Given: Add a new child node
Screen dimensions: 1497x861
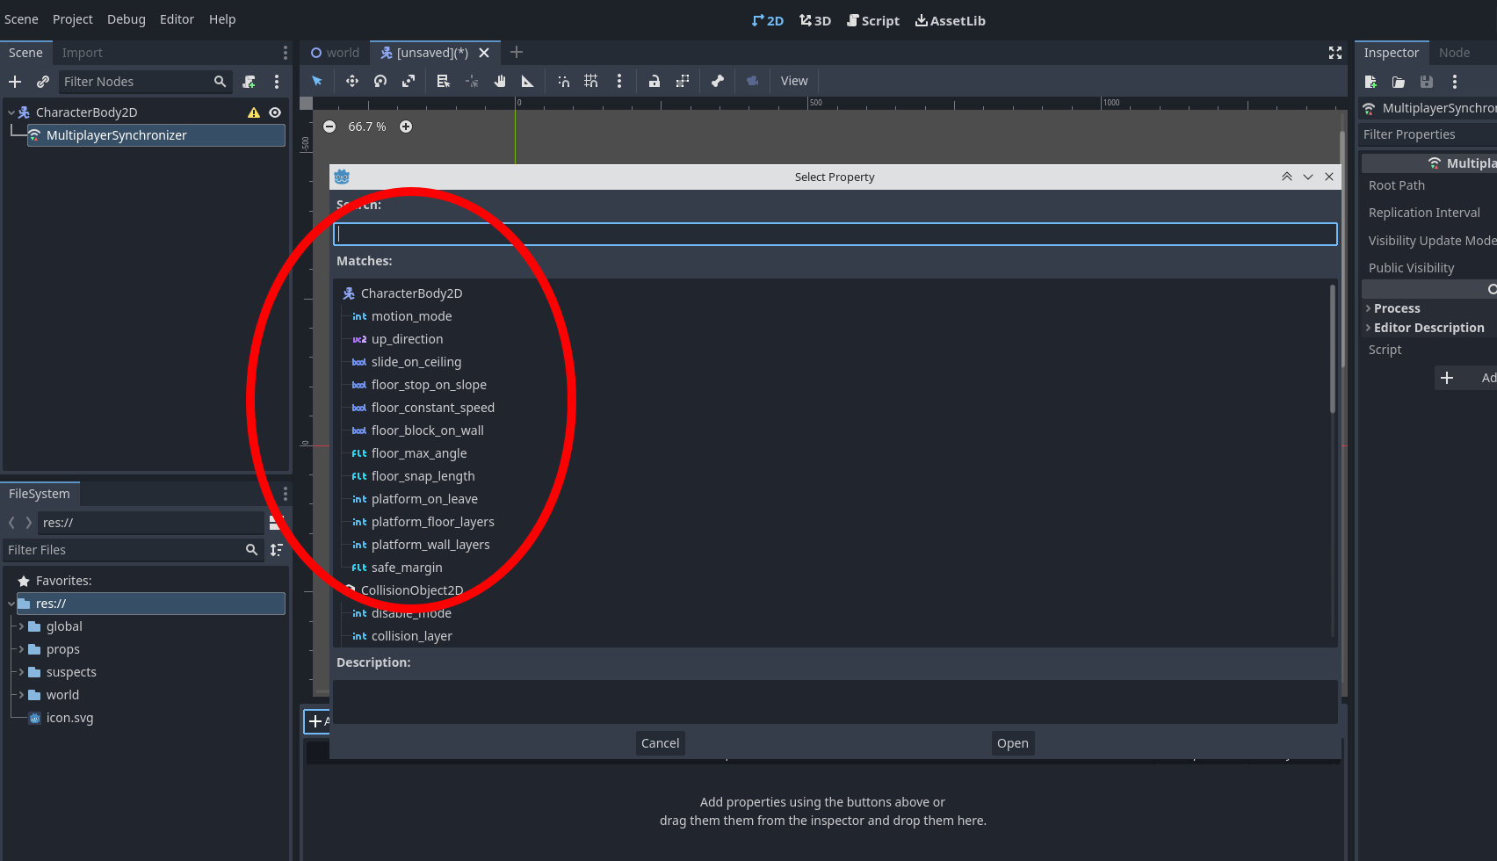Looking at the screenshot, I should pyautogui.click(x=15, y=82).
